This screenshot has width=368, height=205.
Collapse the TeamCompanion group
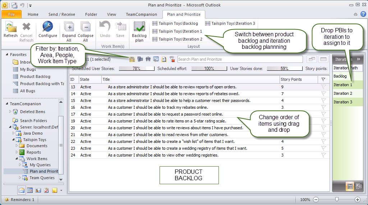7,104
